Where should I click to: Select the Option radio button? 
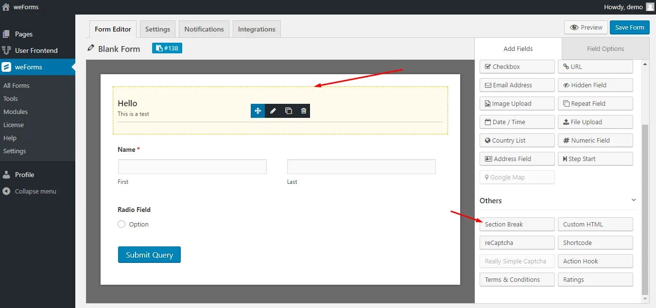click(121, 224)
